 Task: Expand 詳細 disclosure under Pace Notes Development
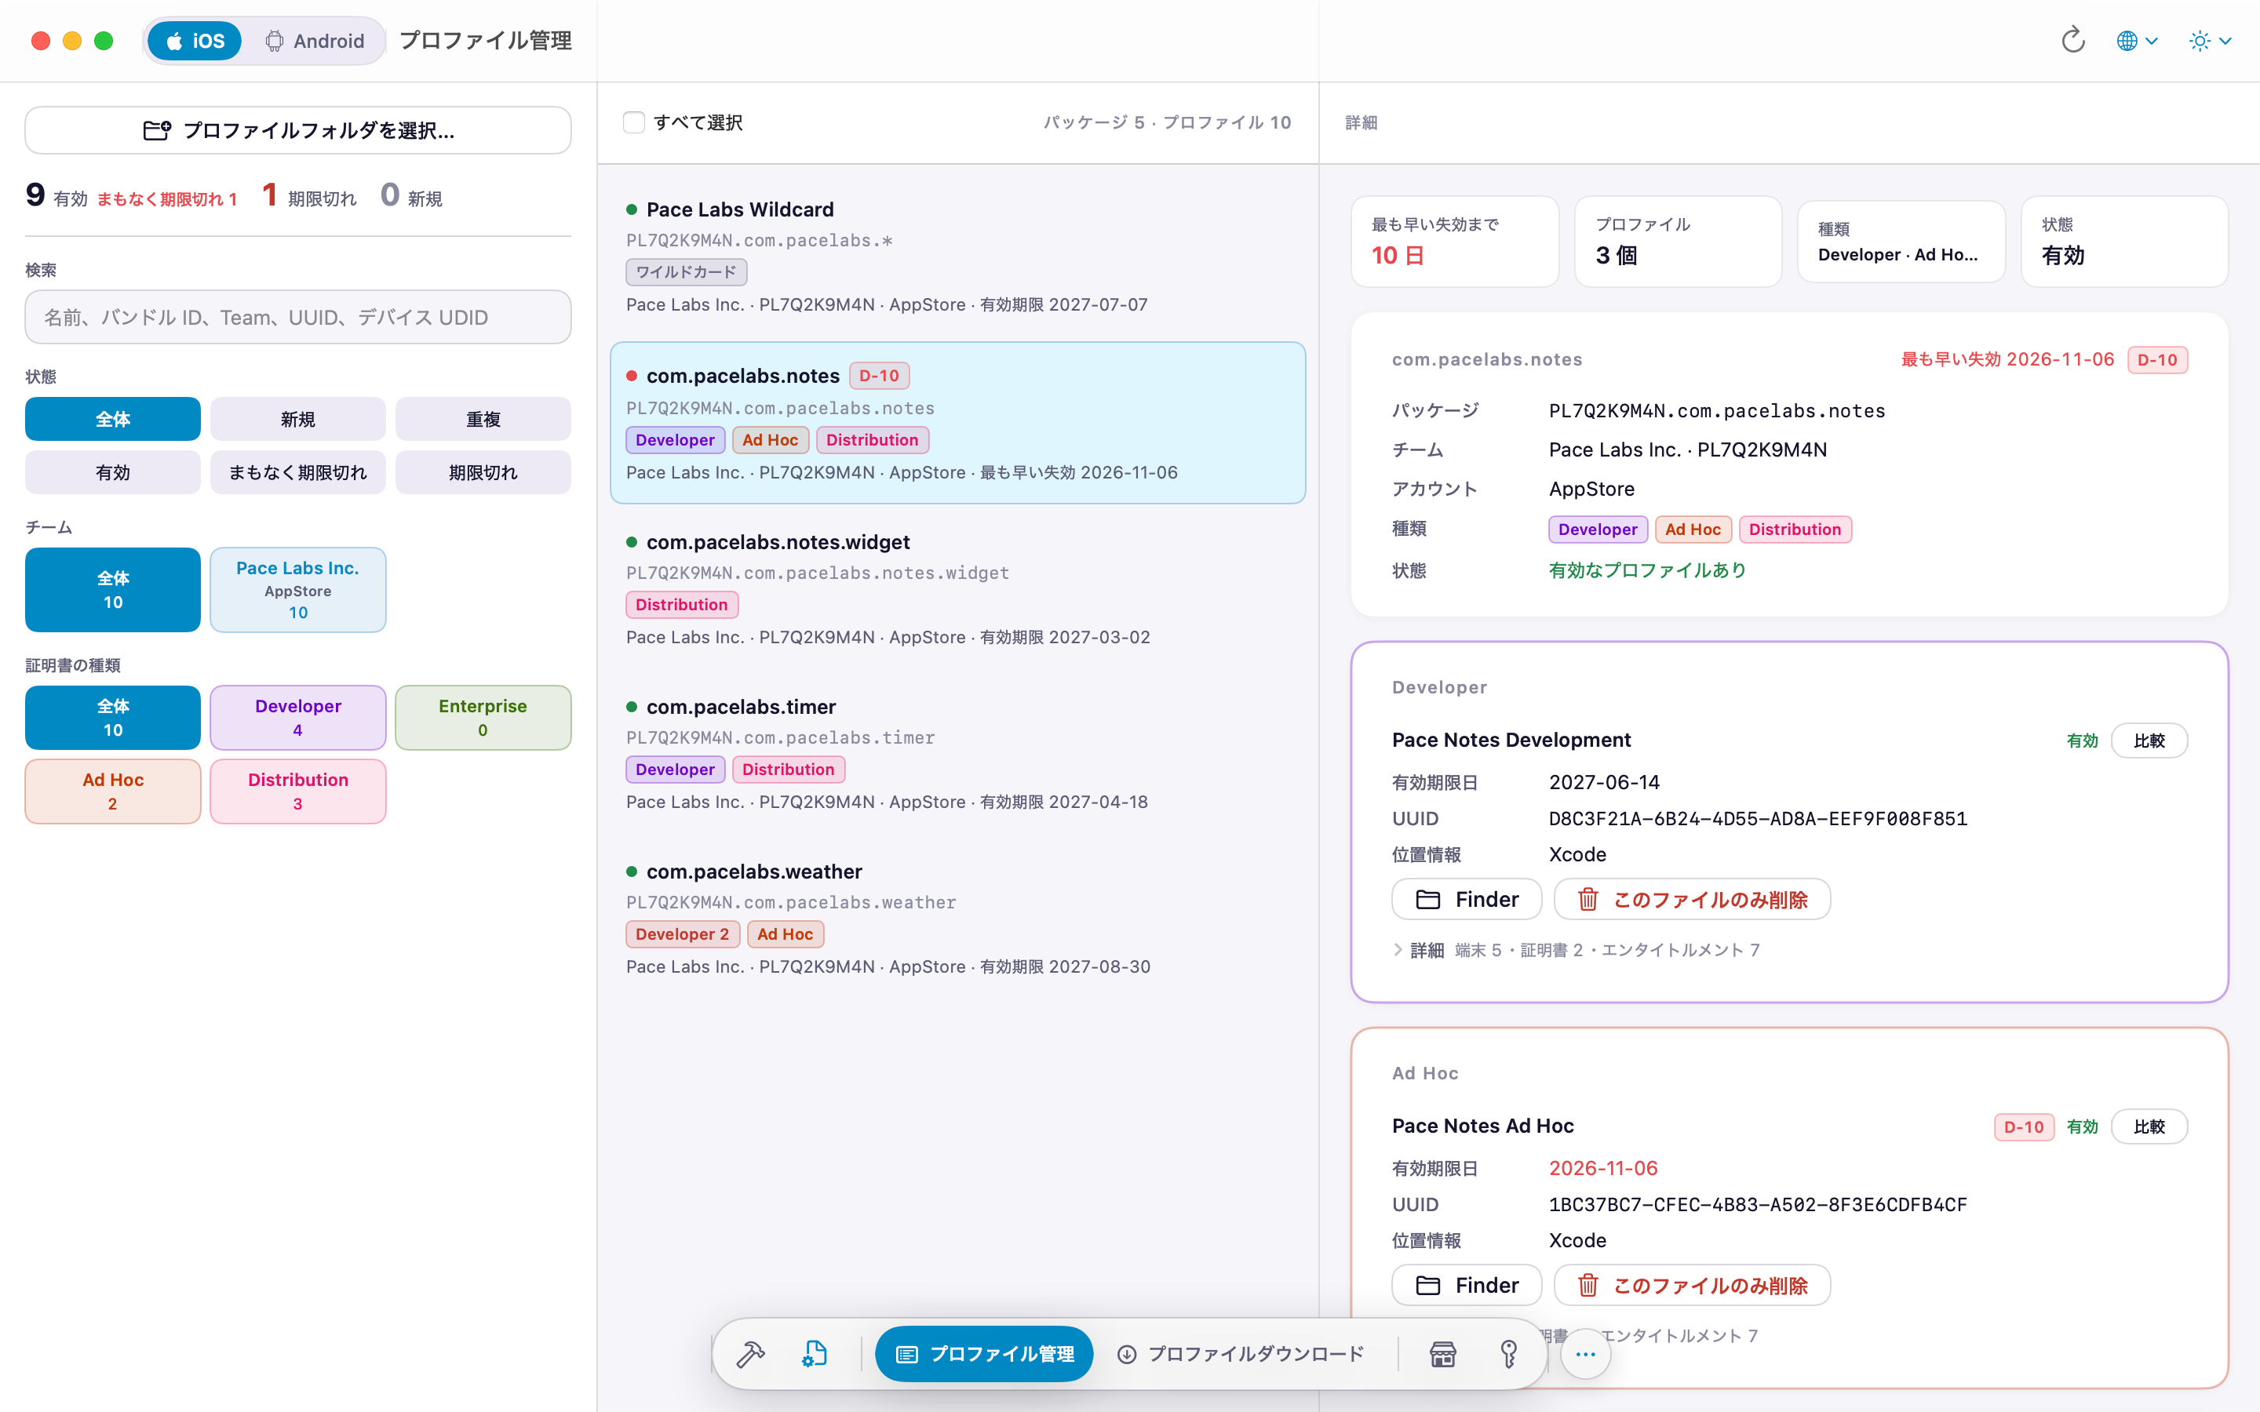click(x=1397, y=950)
